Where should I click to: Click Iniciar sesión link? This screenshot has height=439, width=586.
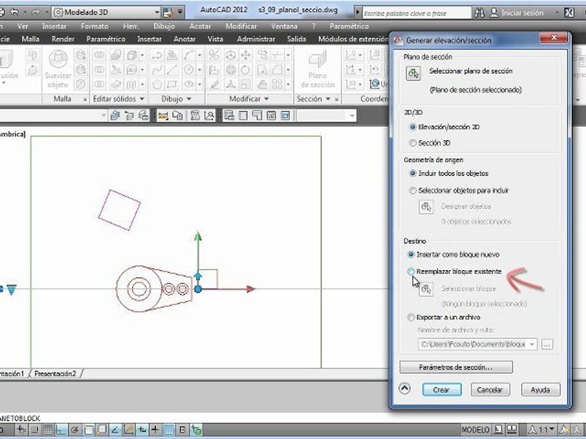[x=522, y=13]
